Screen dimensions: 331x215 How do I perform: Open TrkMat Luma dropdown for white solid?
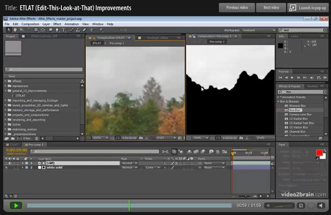tap(152, 167)
